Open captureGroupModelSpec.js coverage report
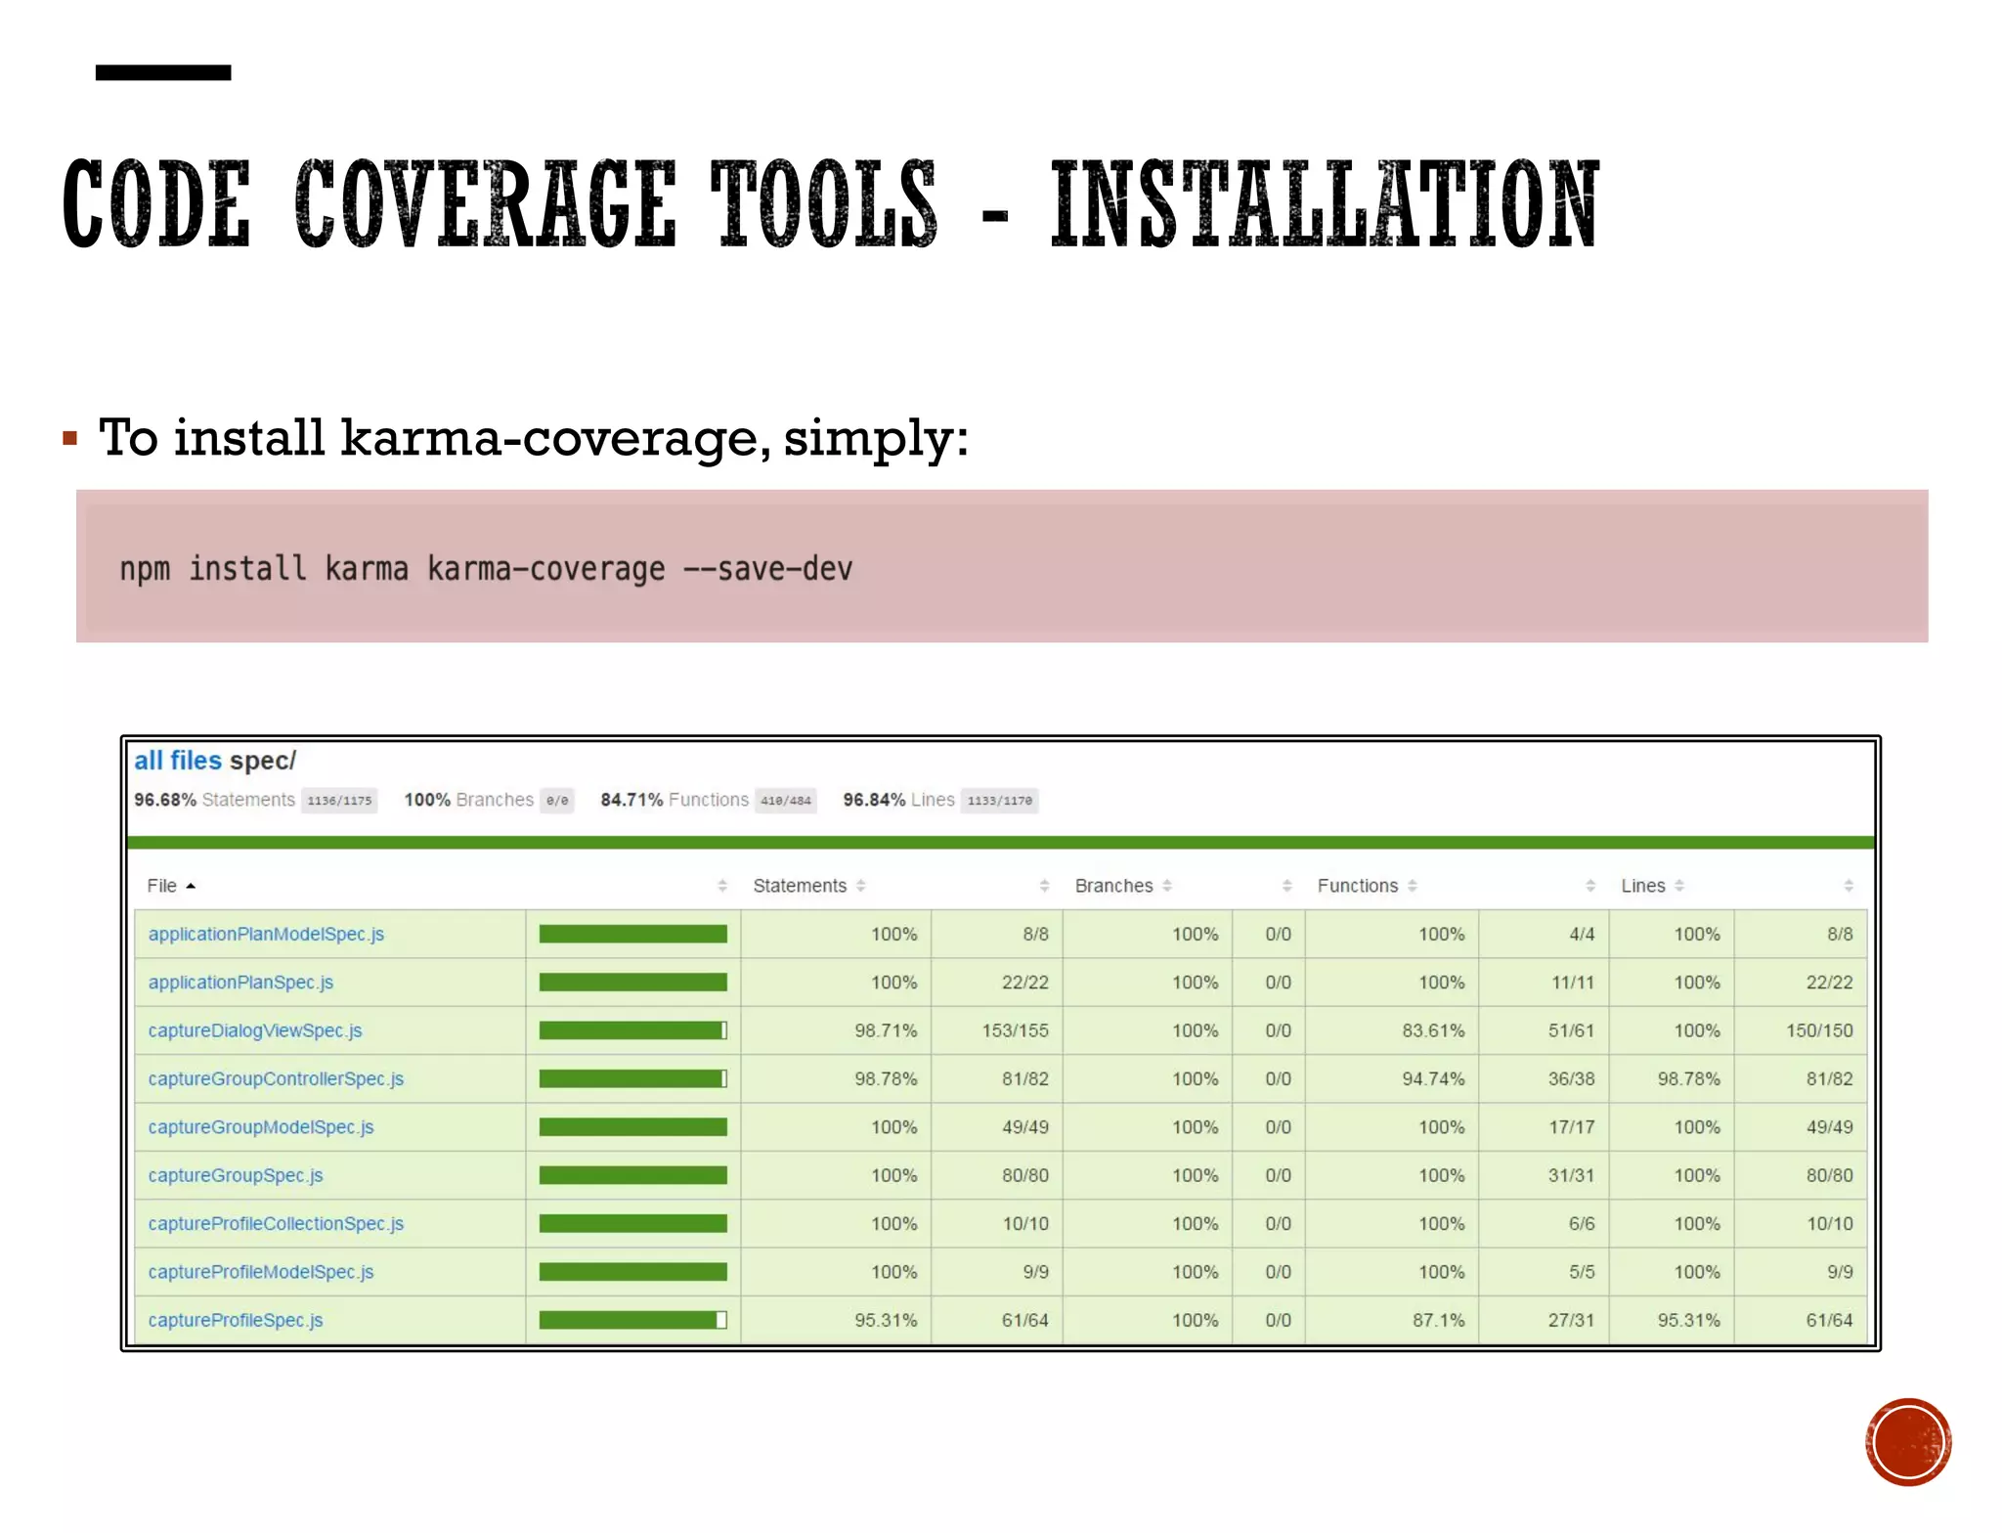The image size is (2002, 1533). coord(261,1126)
